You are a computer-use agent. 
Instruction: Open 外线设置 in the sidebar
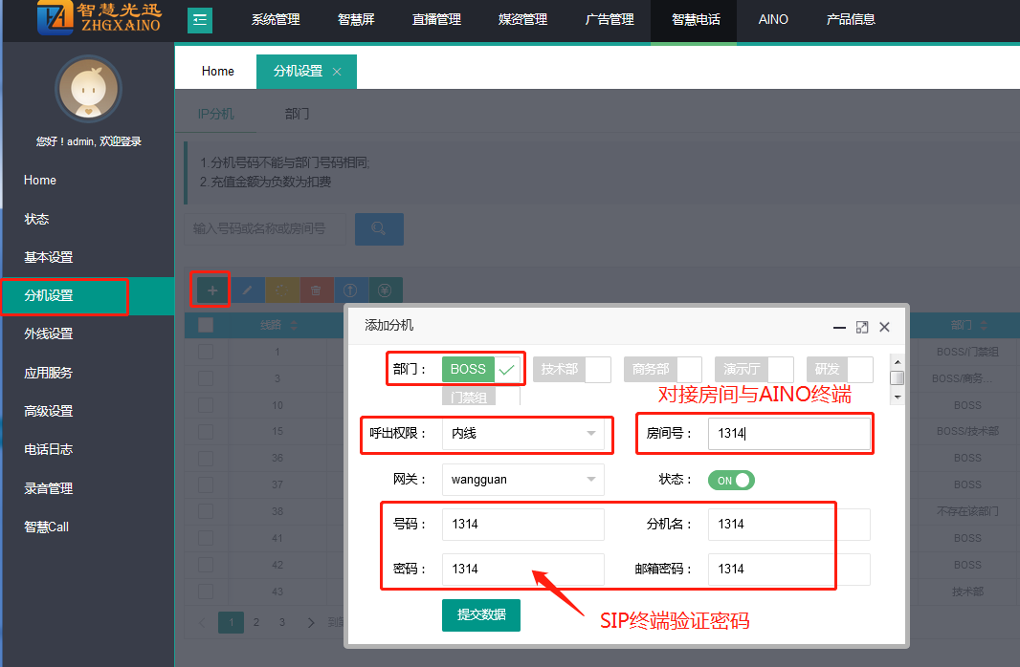49,333
